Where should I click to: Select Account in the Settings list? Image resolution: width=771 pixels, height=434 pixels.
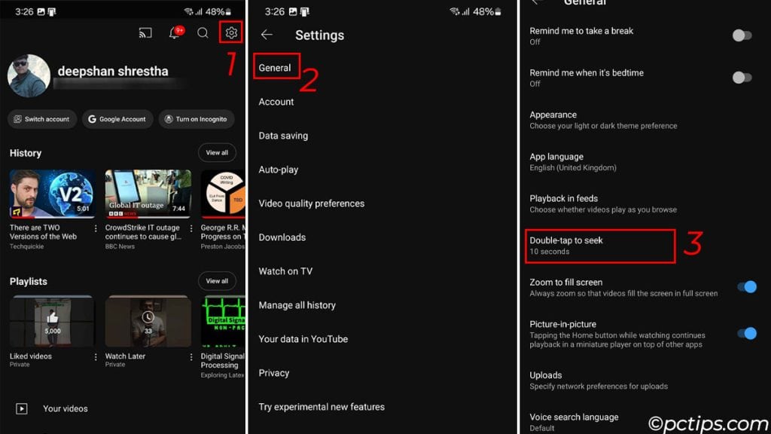[x=276, y=102]
